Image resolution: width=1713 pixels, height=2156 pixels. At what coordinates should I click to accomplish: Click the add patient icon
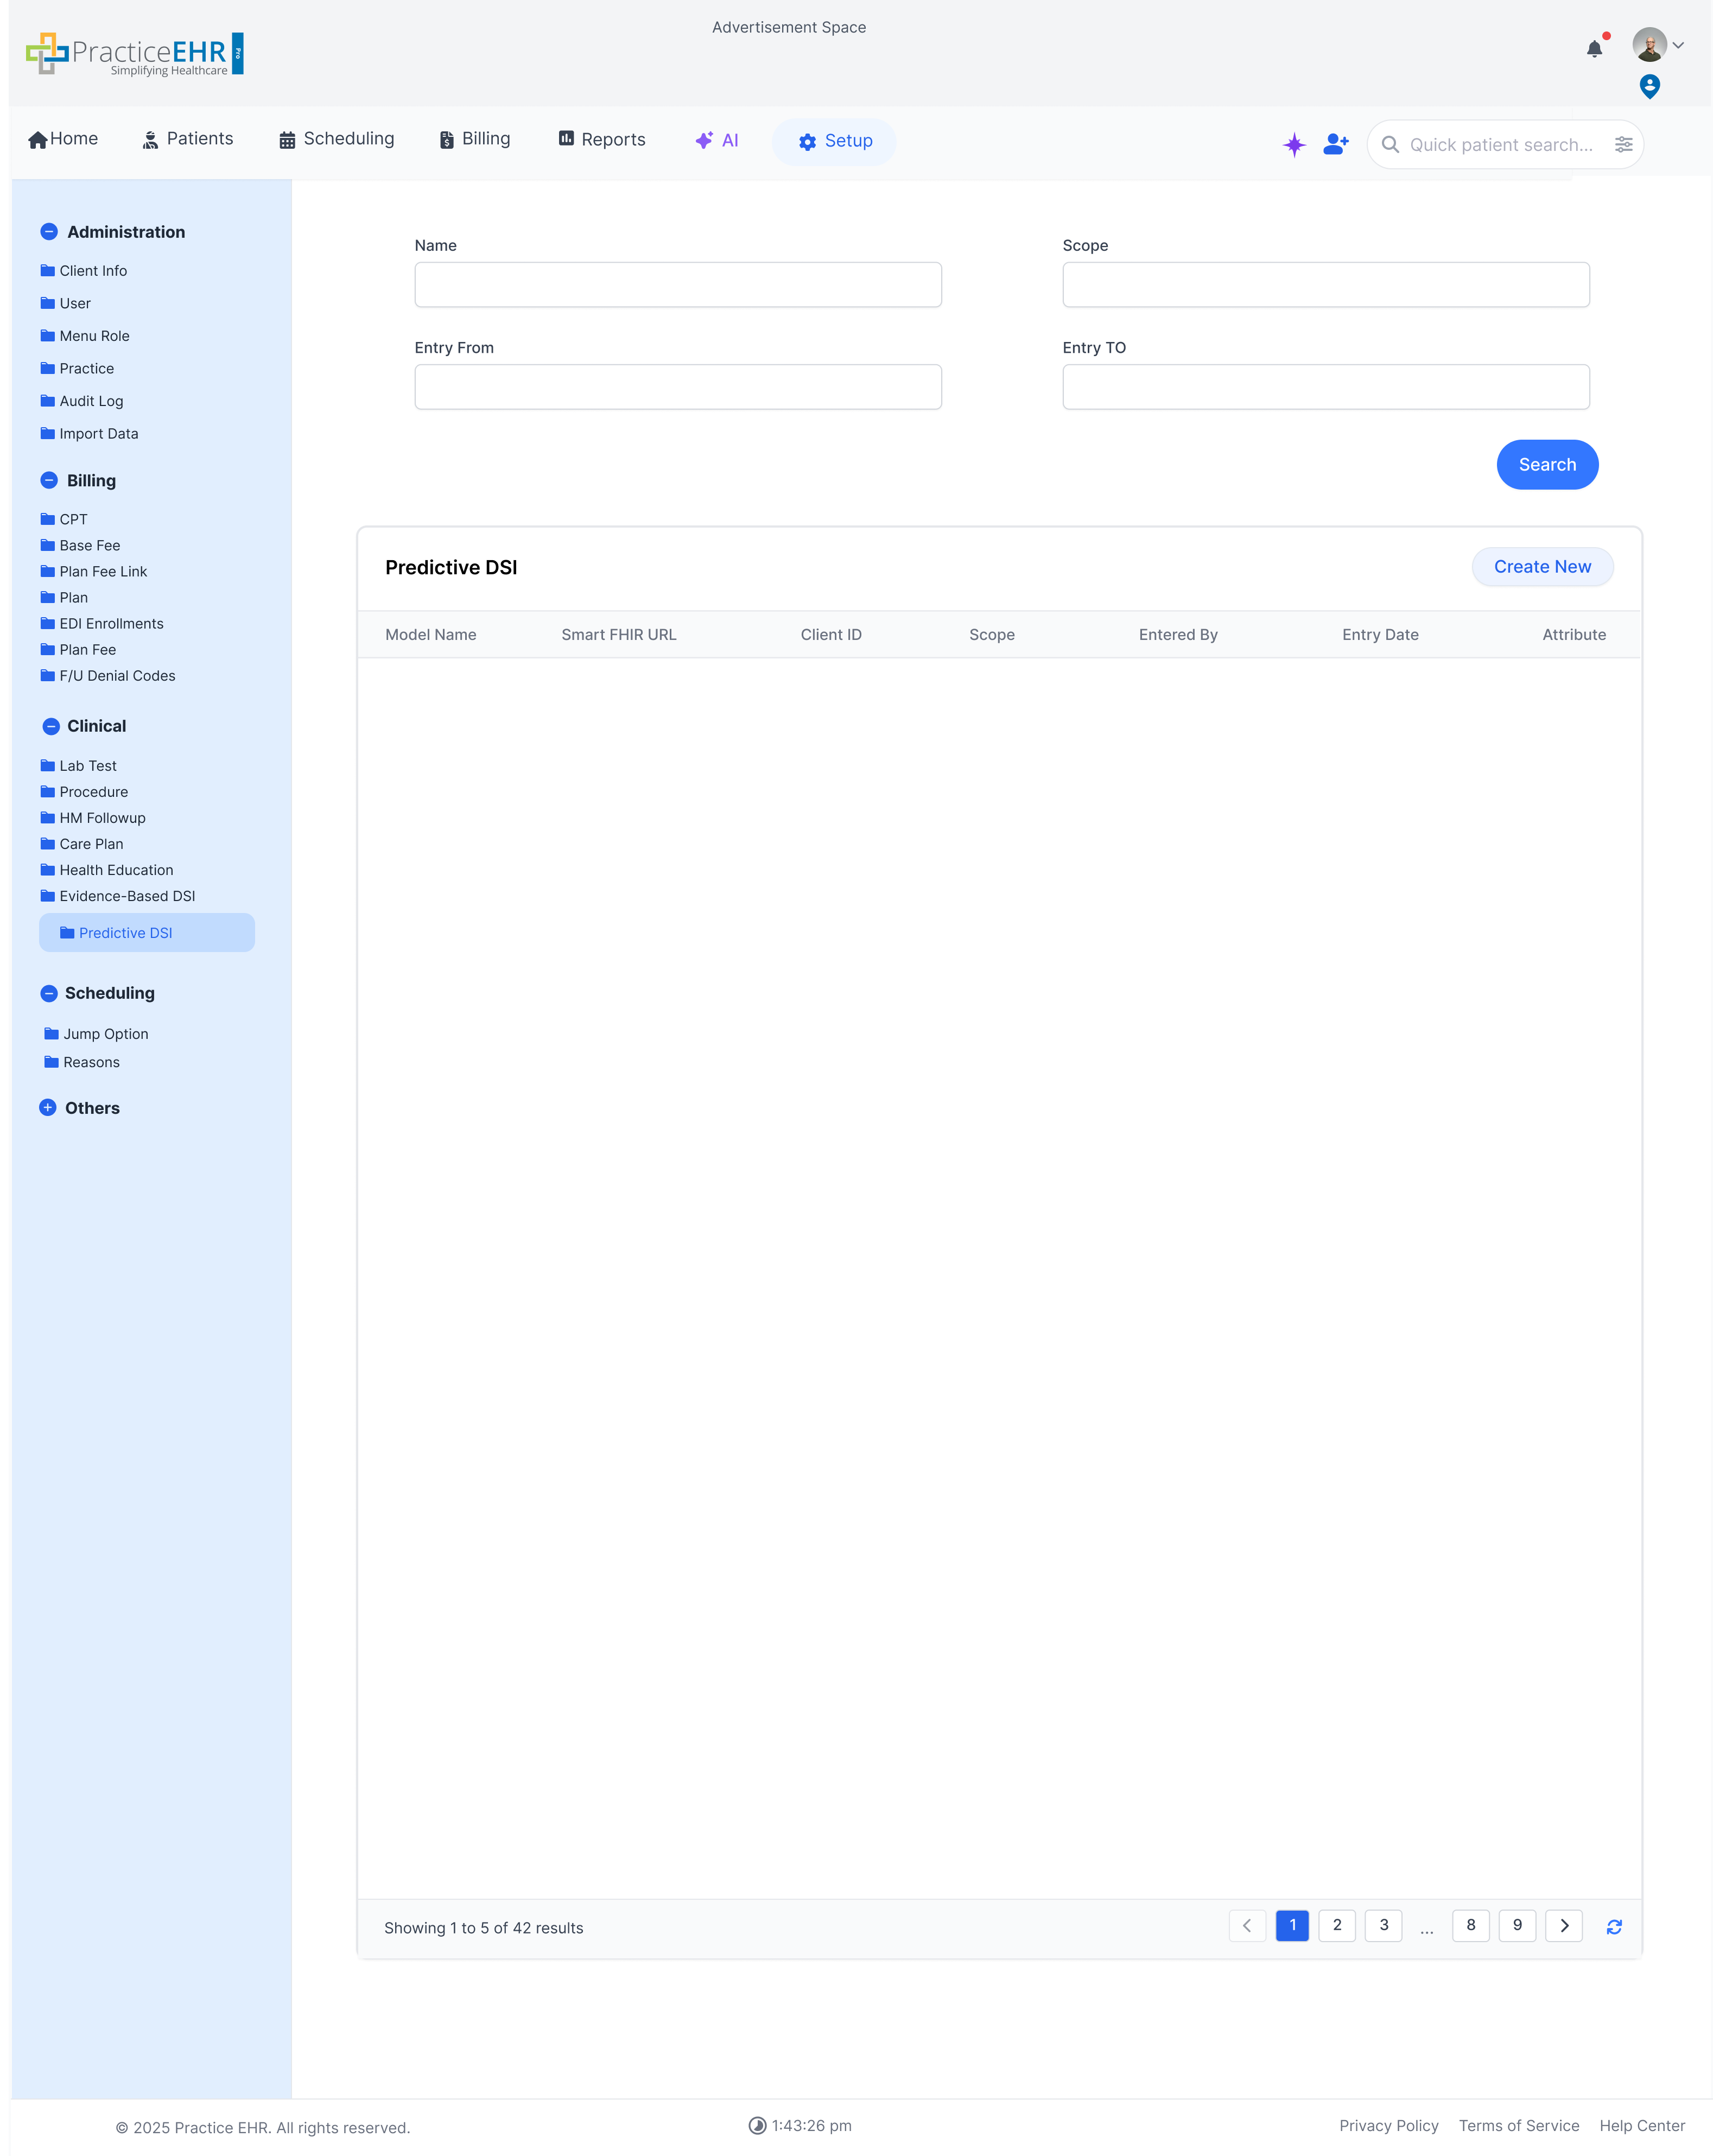[1336, 145]
